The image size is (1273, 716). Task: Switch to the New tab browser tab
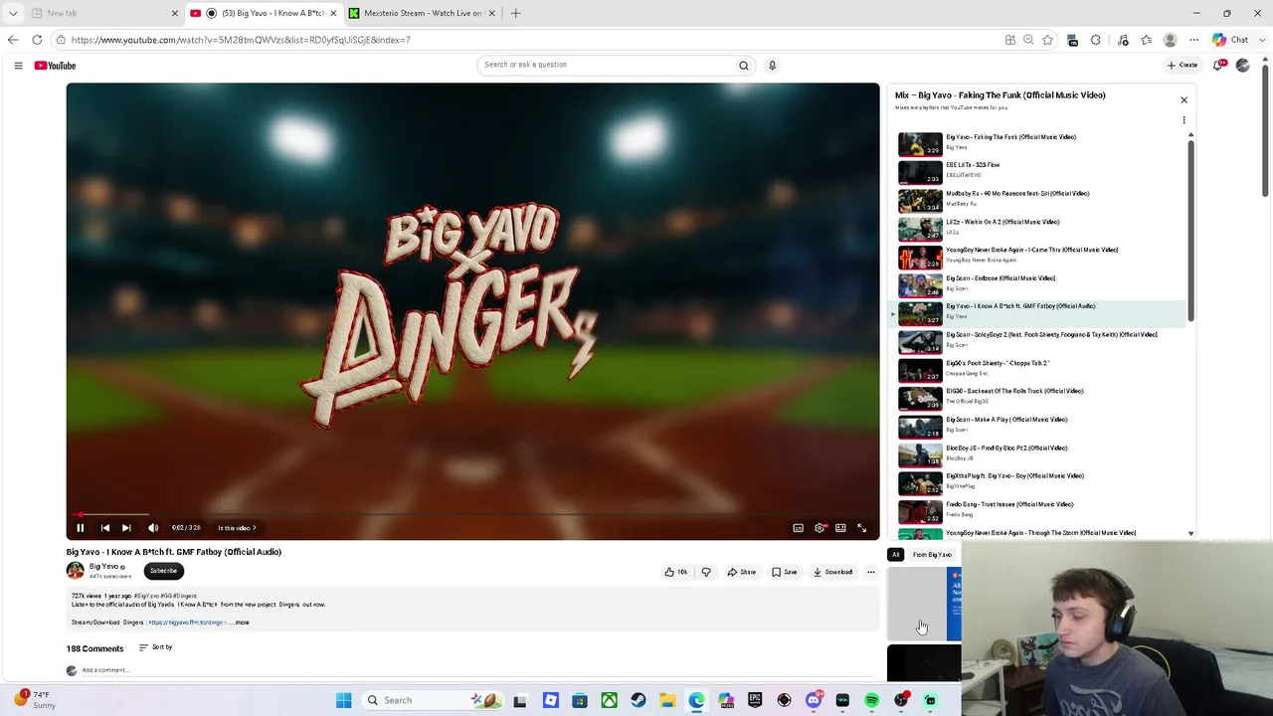[104, 13]
